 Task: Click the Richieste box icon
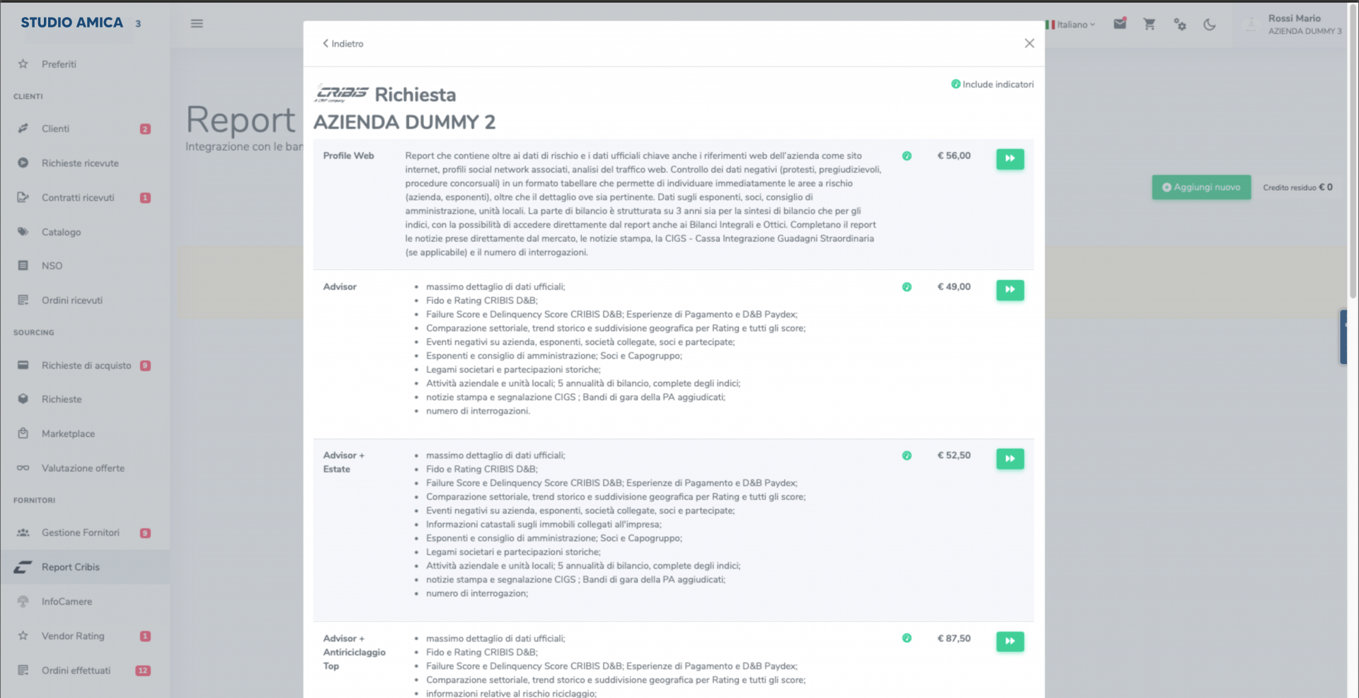pyautogui.click(x=23, y=399)
